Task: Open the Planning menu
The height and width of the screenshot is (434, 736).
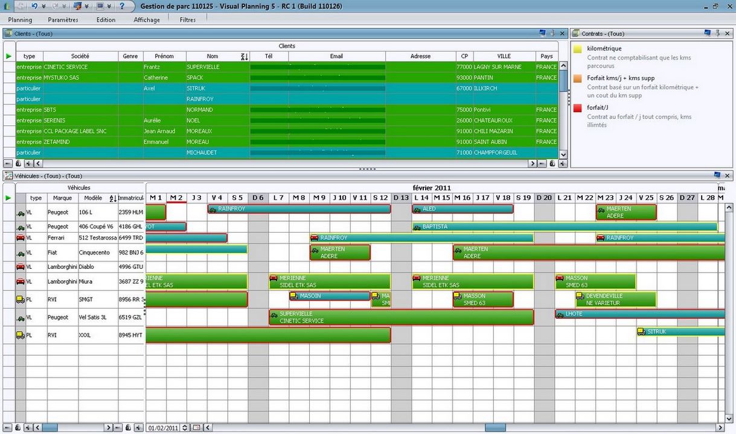Action: click(20, 20)
